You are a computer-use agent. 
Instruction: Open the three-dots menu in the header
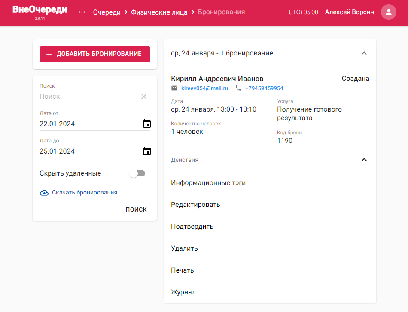[82, 12]
